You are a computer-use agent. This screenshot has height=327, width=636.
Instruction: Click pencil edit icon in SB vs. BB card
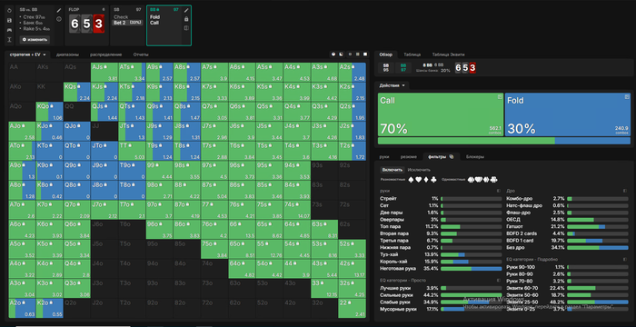pyautogui.click(x=59, y=10)
